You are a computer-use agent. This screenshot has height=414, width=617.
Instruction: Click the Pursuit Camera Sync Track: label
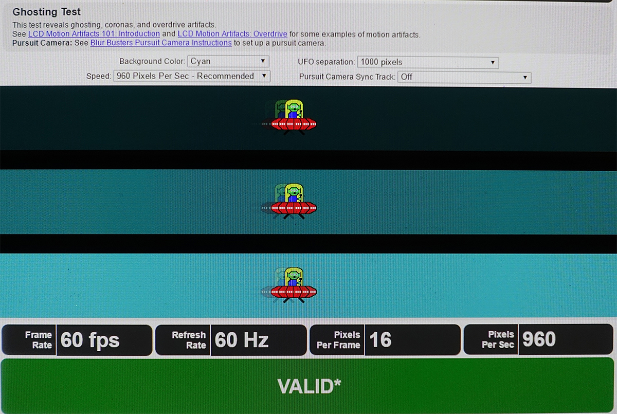point(348,77)
